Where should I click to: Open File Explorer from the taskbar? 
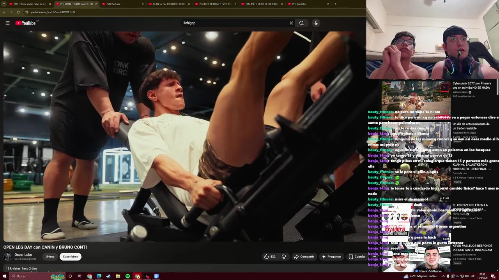pyautogui.click(x=118, y=276)
